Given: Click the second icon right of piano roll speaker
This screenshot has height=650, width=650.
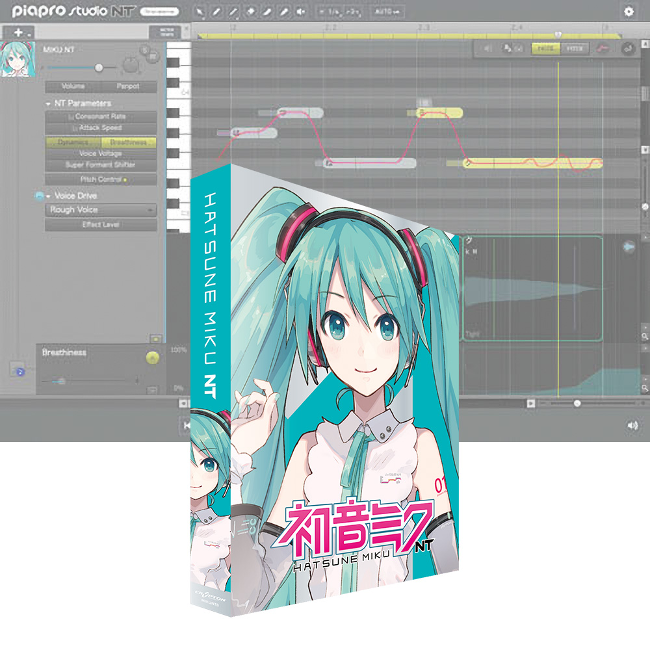Looking at the screenshot, I should point(519,49).
